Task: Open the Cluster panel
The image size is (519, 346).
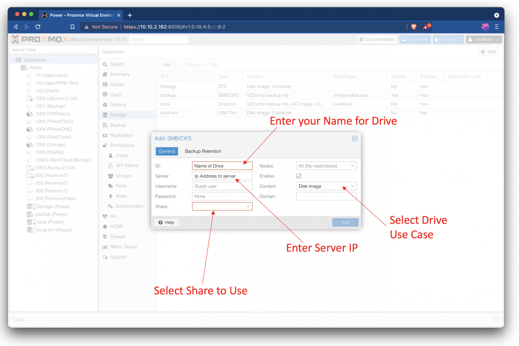Action: (117, 84)
